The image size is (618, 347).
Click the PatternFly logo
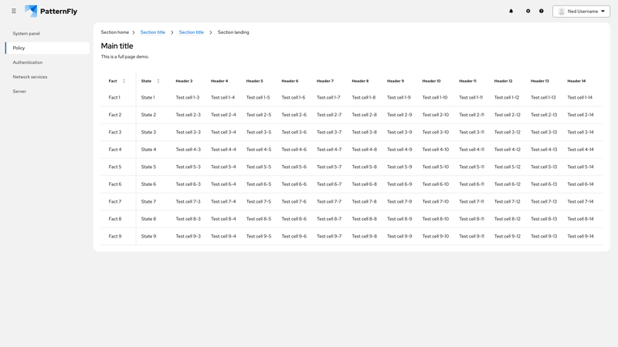pyautogui.click(x=51, y=11)
